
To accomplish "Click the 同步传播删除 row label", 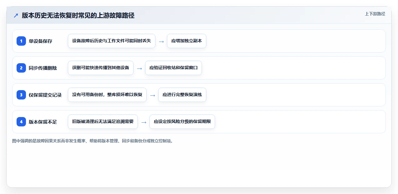I will click(x=43, y=68).
